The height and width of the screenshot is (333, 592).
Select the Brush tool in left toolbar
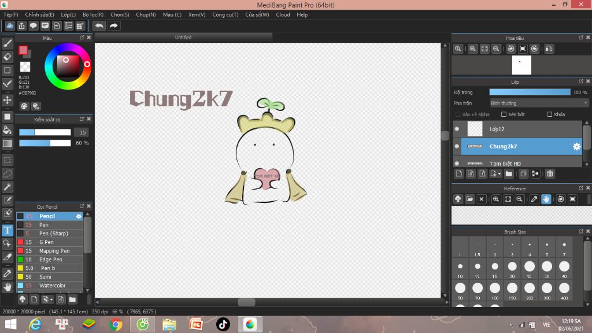coord(7,43)
